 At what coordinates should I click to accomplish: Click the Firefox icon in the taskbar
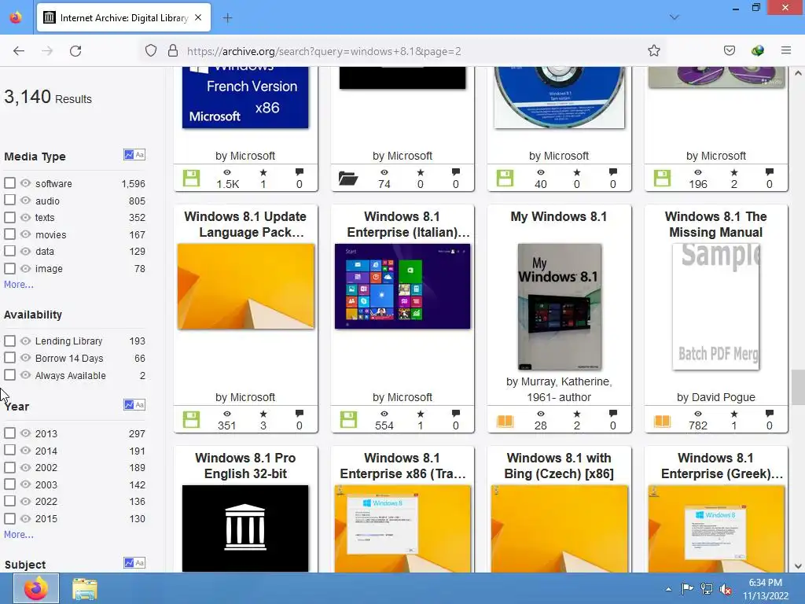[x=36, y=588]
